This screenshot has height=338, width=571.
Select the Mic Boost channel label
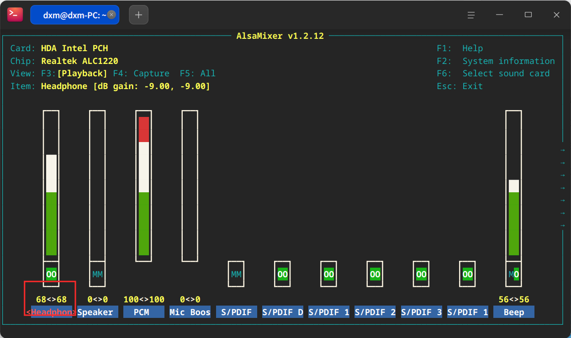click(190, 312)
